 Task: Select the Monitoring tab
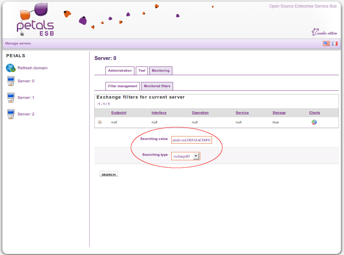(161, 71)
